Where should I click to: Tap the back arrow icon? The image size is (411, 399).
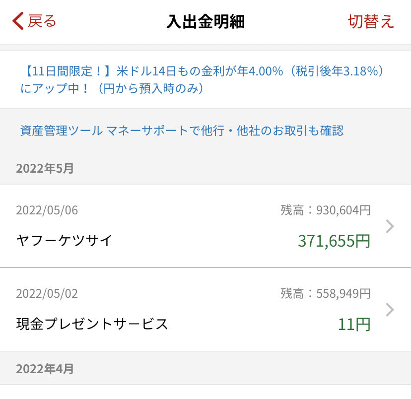(18, 21)
